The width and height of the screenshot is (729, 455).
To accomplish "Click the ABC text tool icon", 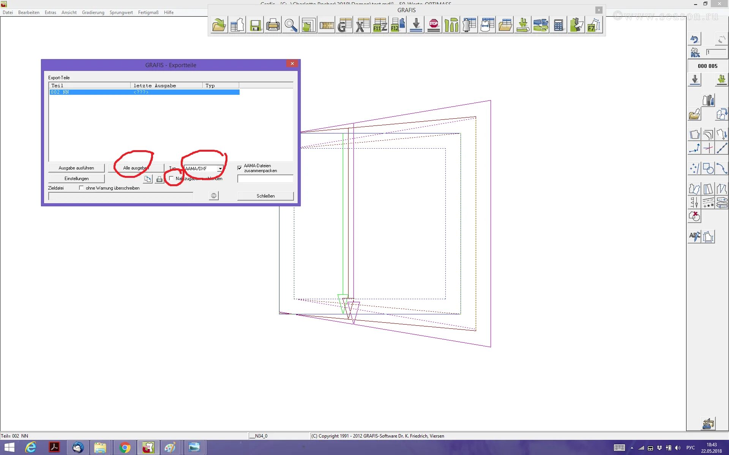I will pos(694,237).
